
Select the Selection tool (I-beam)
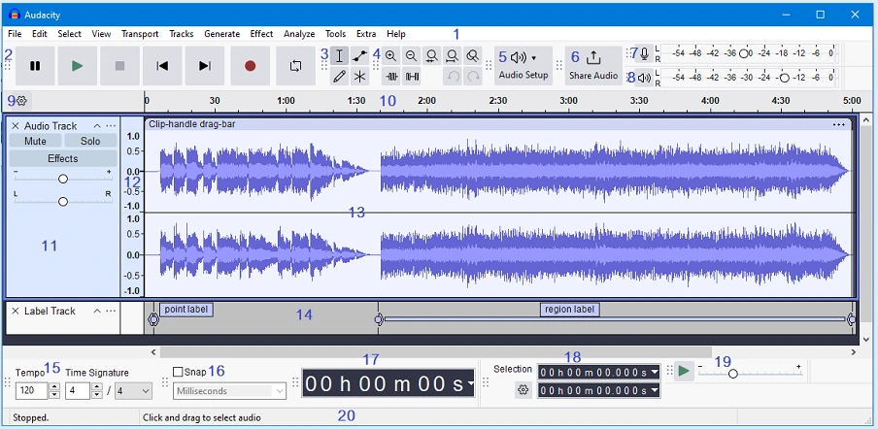(339, 56)
